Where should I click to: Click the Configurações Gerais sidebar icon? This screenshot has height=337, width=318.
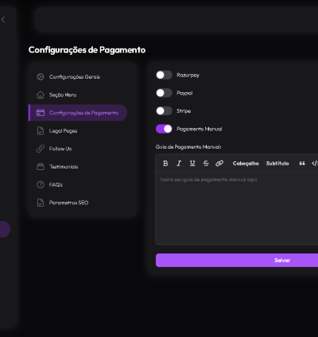[x=41, y=77]
